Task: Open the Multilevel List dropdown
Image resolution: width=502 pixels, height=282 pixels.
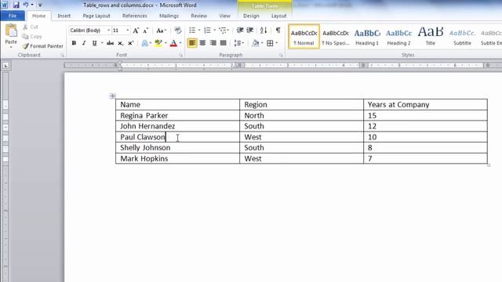Action: (x=227, y=31)
